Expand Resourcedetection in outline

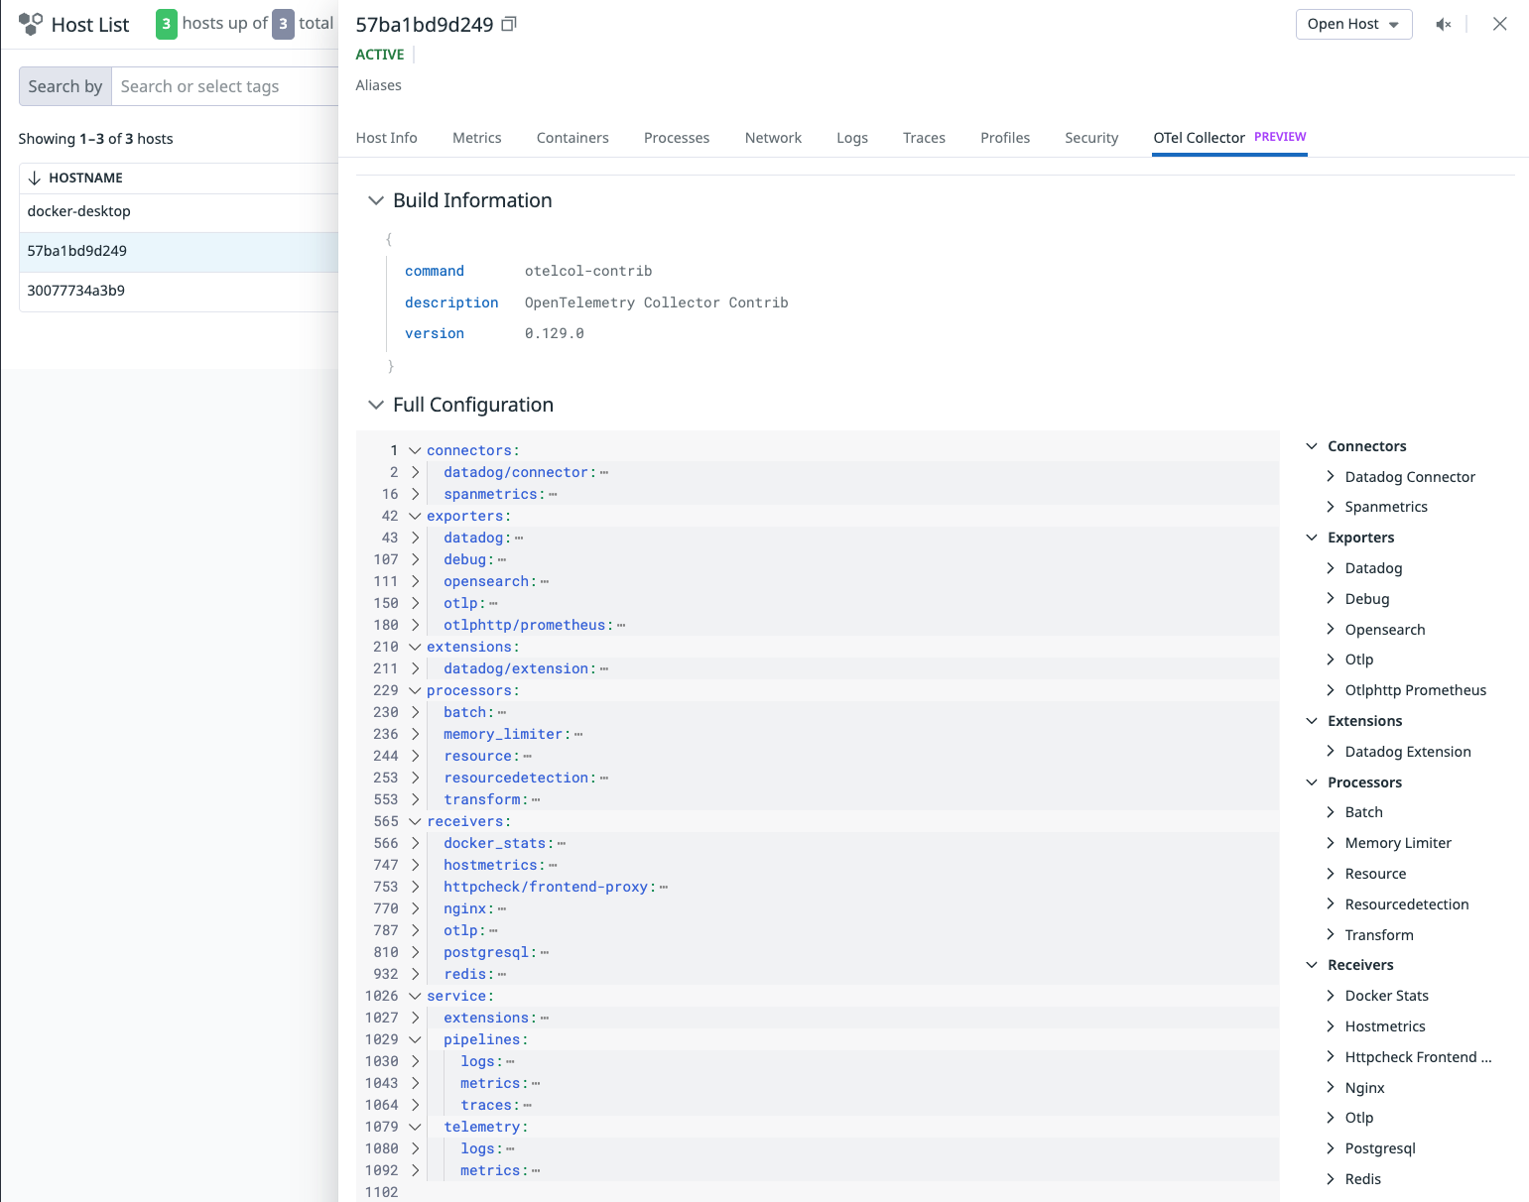(1331, 904)
